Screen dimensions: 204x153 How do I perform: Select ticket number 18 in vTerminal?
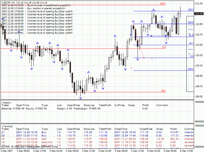(x=3, y=142)
